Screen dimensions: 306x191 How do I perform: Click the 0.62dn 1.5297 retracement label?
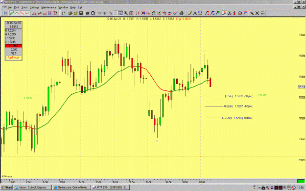click(238, 106)
